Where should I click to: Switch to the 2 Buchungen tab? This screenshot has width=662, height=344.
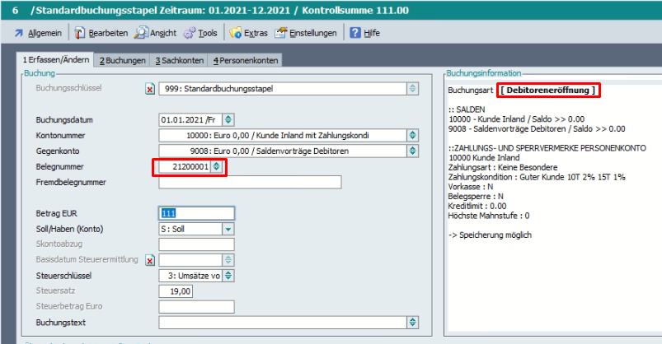tap(122, 60)
